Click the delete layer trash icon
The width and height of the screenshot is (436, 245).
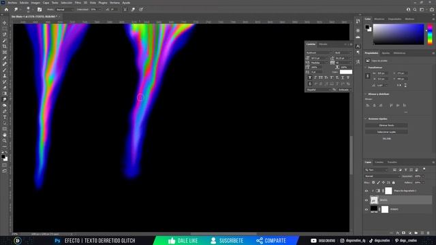point(429,233)
